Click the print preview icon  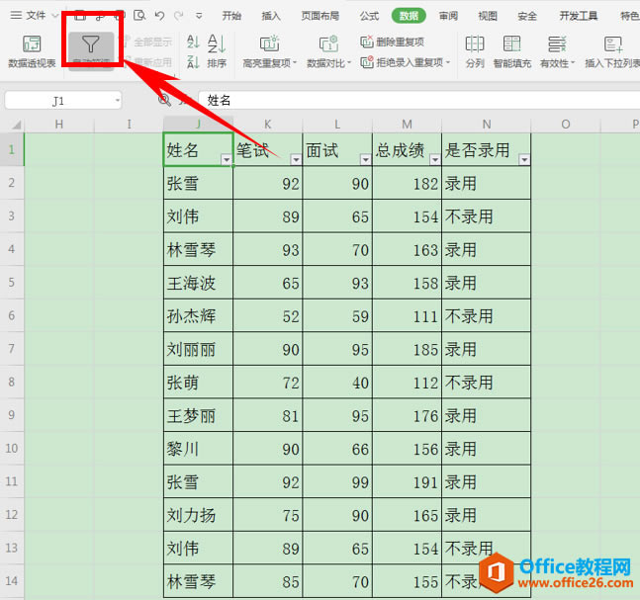coord(139,16)
